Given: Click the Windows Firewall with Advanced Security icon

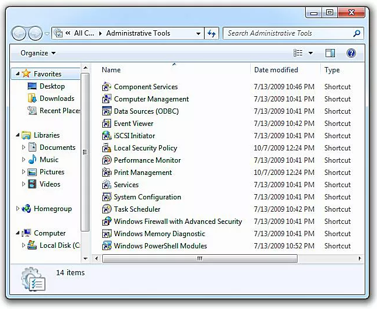Looking at the screenshot, I should coord(106,221).
